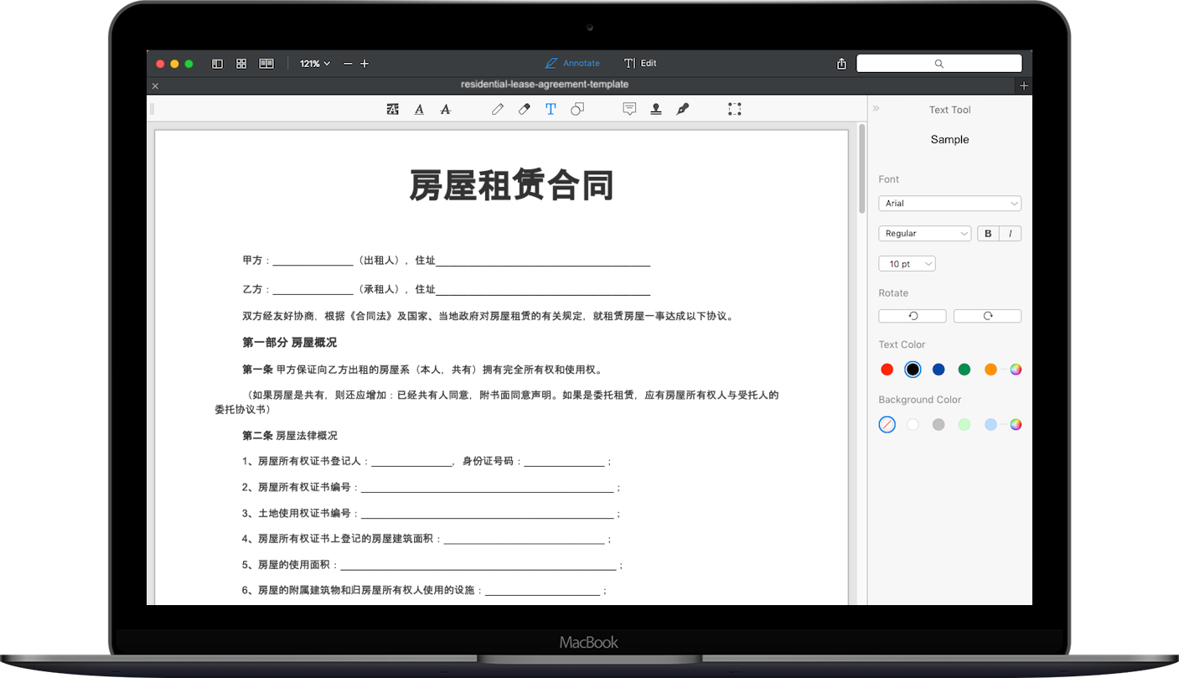1179x678 pixels.
Task: Open the Regular font style dropdown
Action: click(x=924, y=234)
